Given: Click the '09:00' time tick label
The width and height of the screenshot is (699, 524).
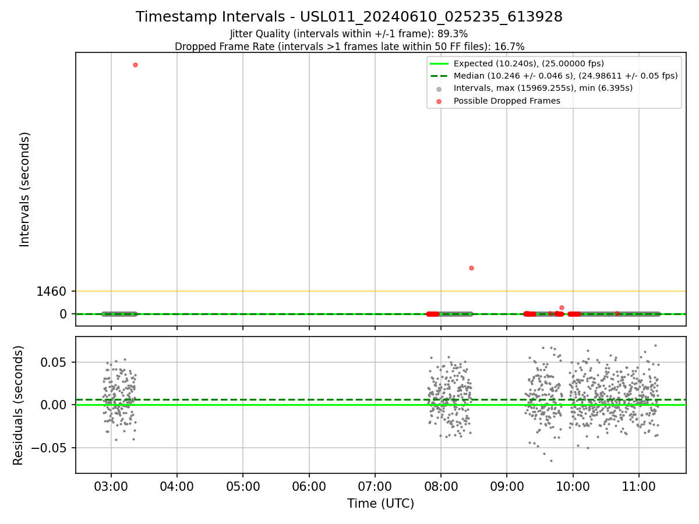Looking at the screenshot, I should tap(507, 486).
